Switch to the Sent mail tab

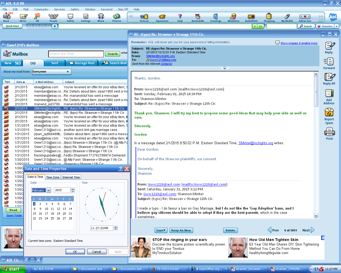pyautogui.click(x=55, y=63)
